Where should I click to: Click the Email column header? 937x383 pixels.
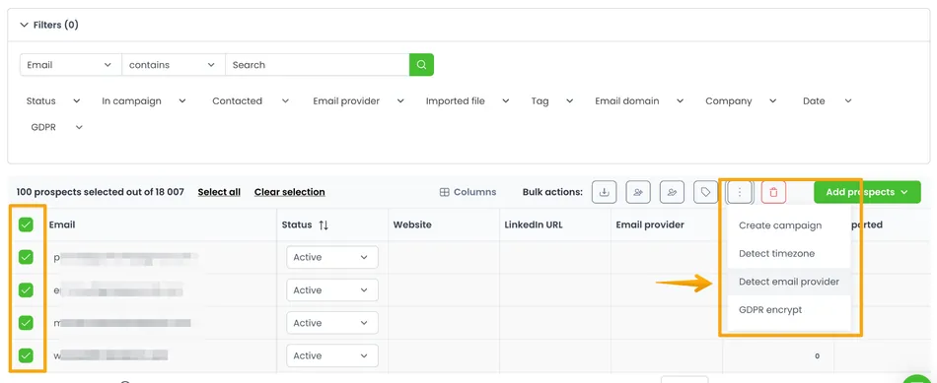[62, 224]
